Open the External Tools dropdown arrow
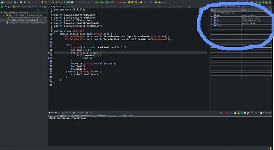This screenshot has height=150, width=274. (115, 2)
